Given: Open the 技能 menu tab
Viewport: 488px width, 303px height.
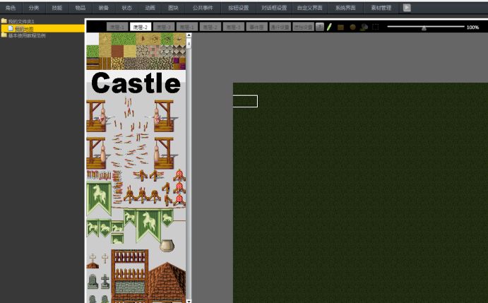Looking at the screenshot, I should [57, 8].
